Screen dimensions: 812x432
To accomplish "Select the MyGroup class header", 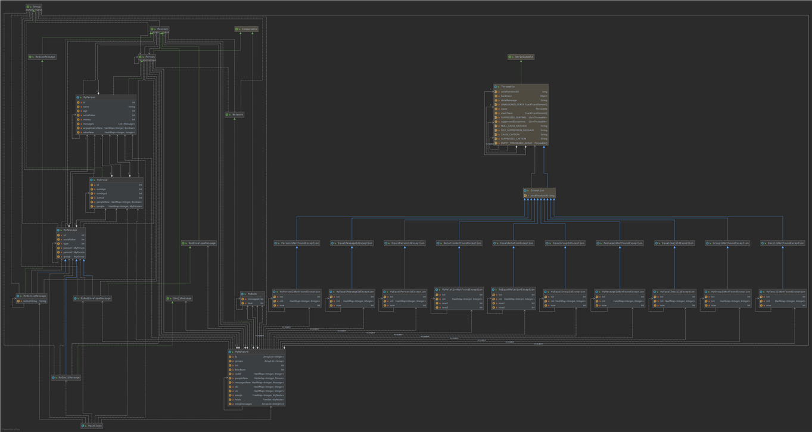I will (116, 179).
